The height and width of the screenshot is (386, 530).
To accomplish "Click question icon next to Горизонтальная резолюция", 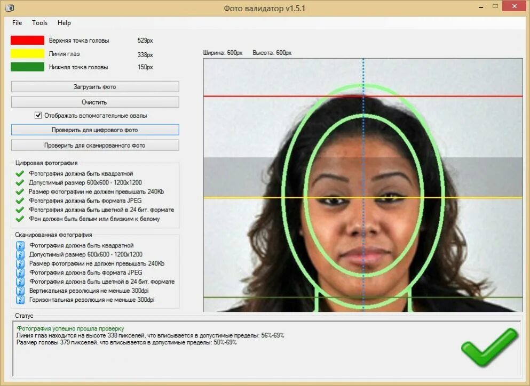I will [20, 300].
